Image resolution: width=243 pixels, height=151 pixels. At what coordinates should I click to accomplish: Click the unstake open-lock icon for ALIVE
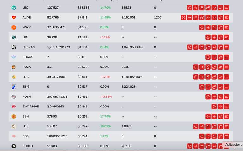(202, 17)
